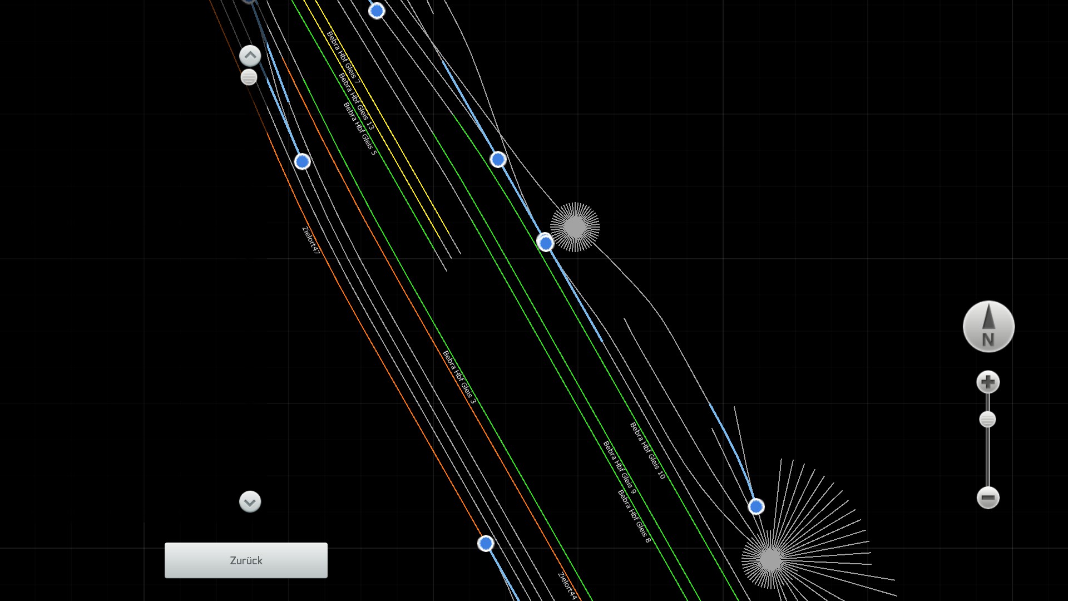Click the Bebra Hbf Gleis 7 label

coord(343,58)
